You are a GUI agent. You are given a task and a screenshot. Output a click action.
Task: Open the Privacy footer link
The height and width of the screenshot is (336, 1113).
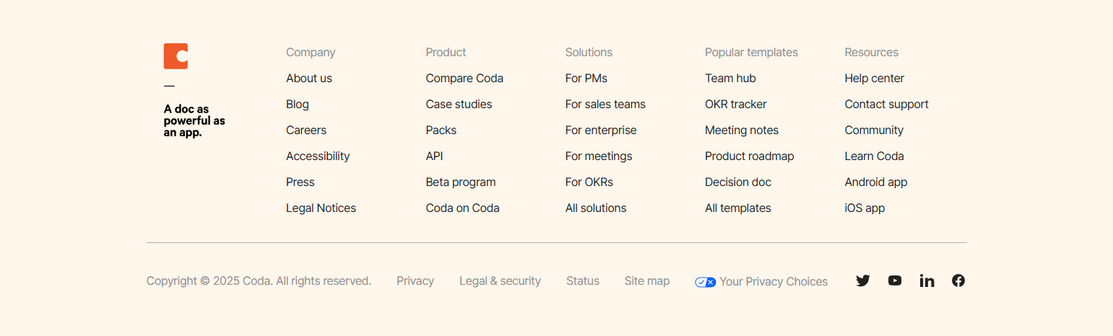(415, 280)
